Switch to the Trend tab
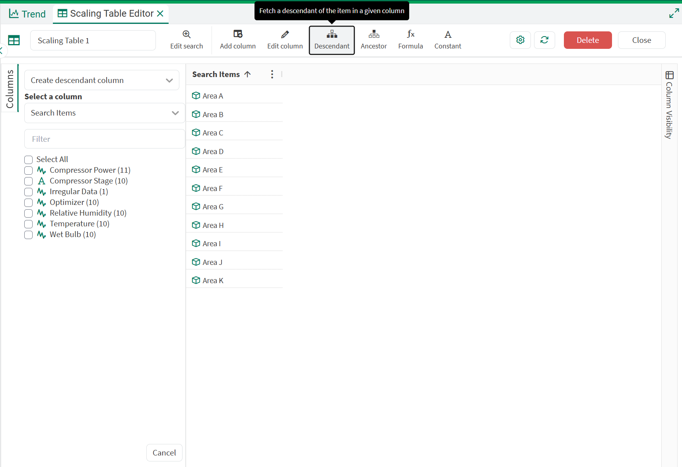The image size is (682, 467). (x=27, y=14)
